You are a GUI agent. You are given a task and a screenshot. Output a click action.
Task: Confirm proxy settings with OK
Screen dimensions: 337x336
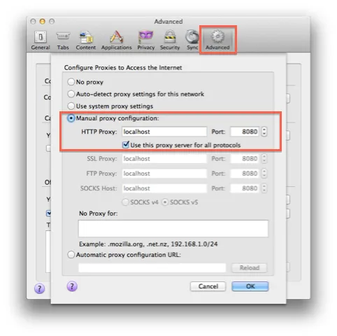click(250, 286)
